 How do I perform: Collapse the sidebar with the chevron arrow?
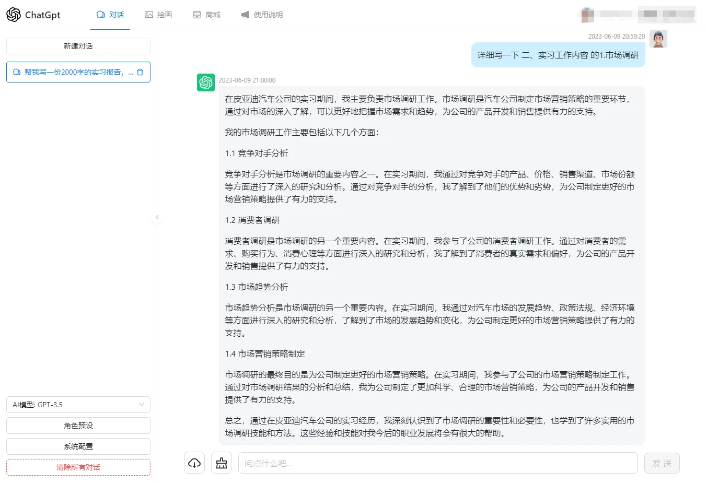157,217
